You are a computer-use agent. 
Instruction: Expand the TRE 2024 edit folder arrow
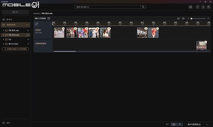click(4, 35)
